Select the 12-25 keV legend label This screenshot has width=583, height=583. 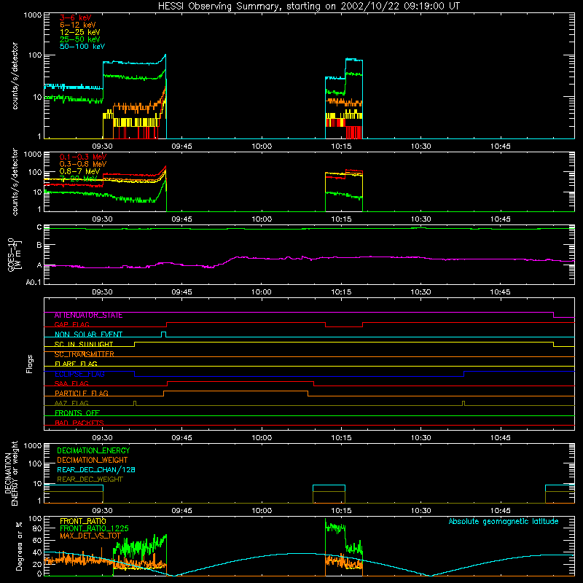(80, 32)
